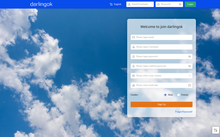Click the translate icon beside English
Image resolution: width=220 pixels, height=137 pixels.
tap(111, 4)
